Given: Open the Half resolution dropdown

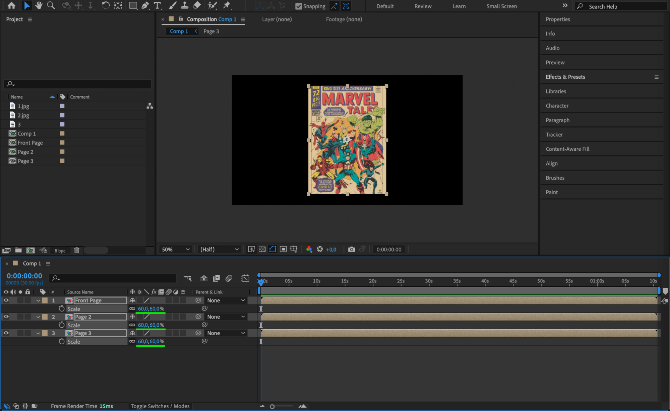Looking at the screenshot, I should point(219,249).
